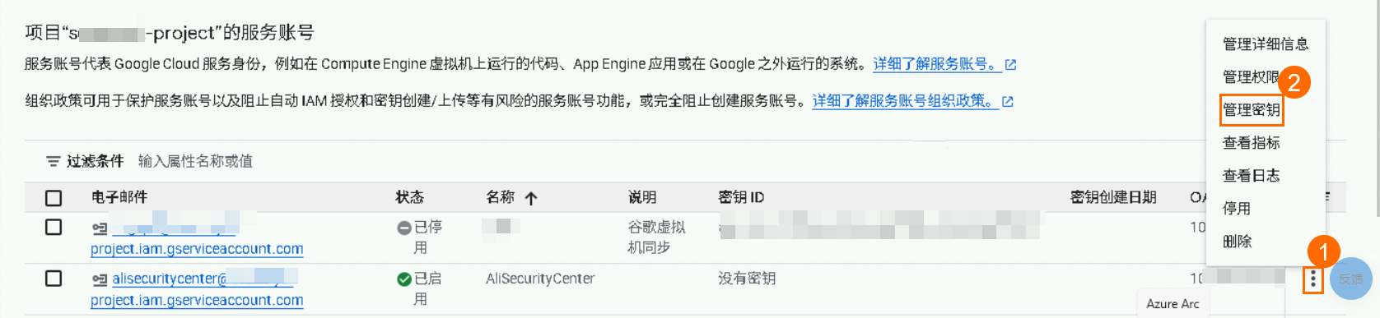Choose 管理密钥 from the context menu
1380x318 pixels.
(x=1252, y=110)
